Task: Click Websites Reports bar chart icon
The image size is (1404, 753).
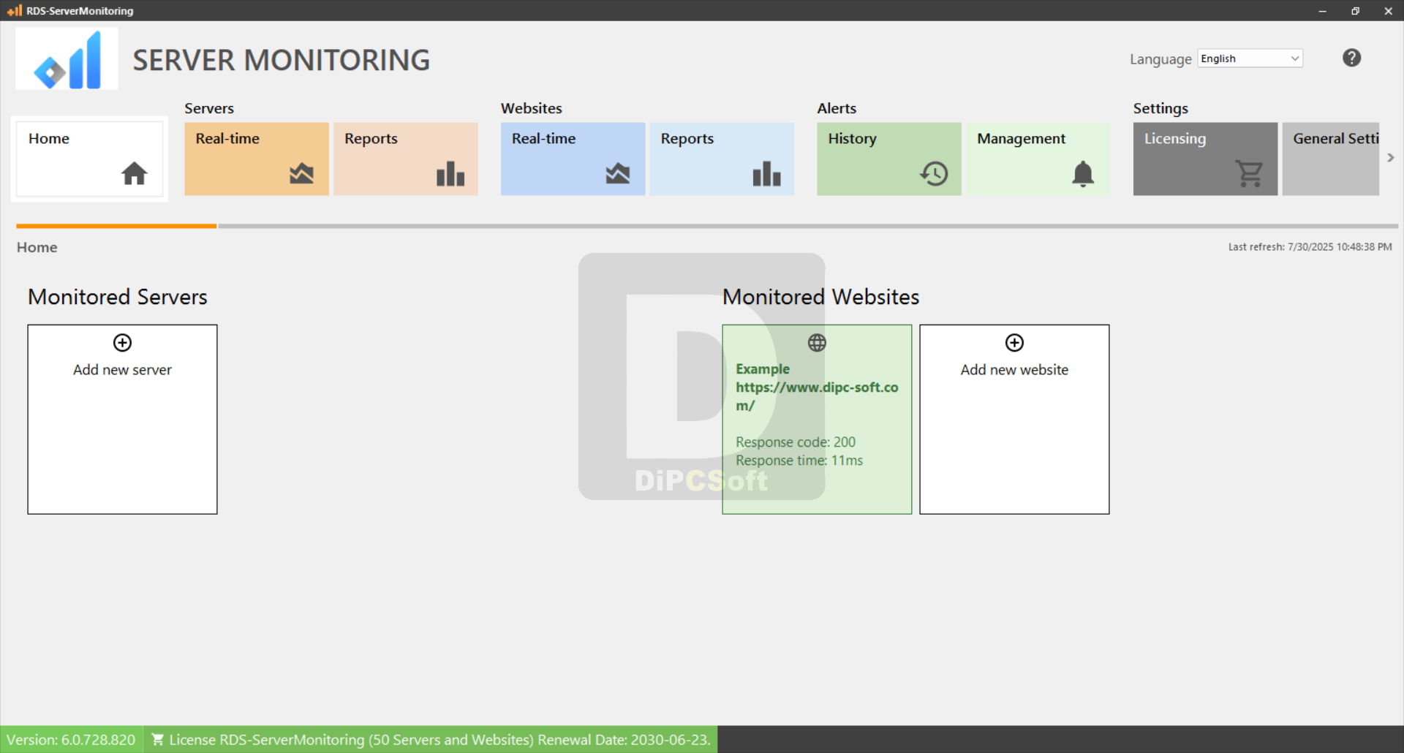Action: click(x=767, y=173)
